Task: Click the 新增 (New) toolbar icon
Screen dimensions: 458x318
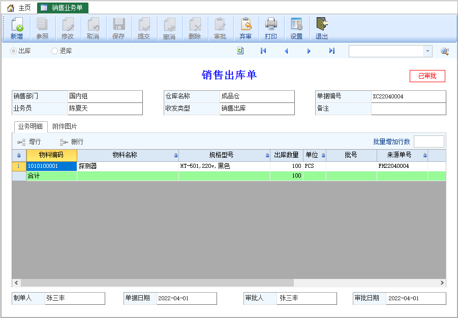Action: (x=17, y=24)
